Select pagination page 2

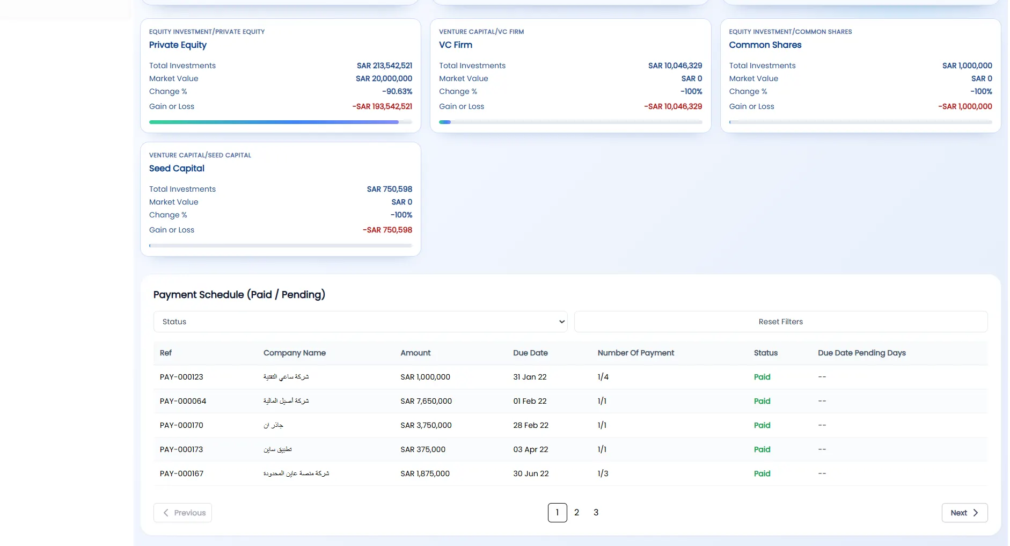point(576,513)
